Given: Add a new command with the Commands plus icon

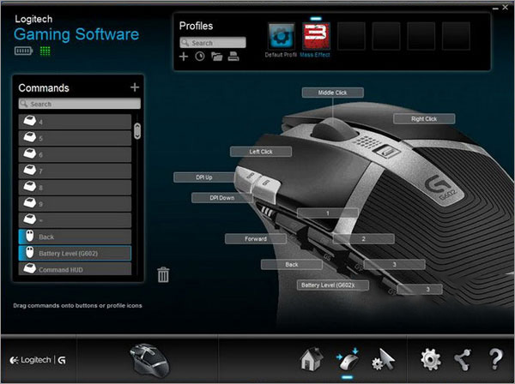Looking at the screenshot, I should pos(135,87).
